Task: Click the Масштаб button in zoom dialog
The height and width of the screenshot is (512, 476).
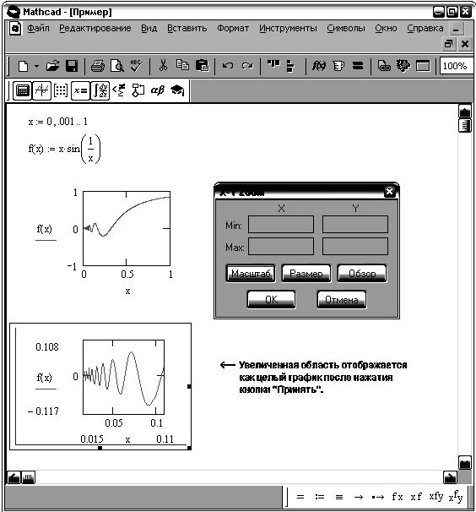Action: [x=251, y=273]
